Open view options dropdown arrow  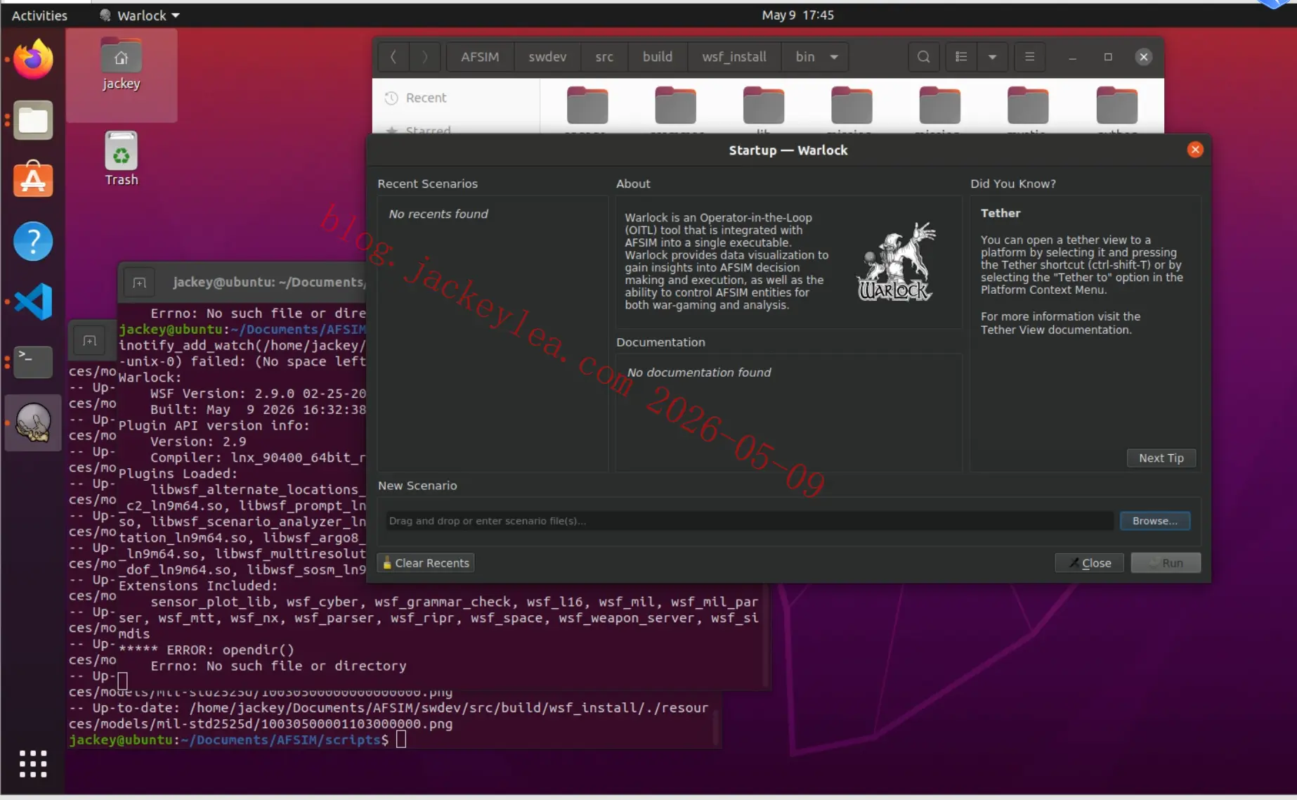[x=993, y=57]
